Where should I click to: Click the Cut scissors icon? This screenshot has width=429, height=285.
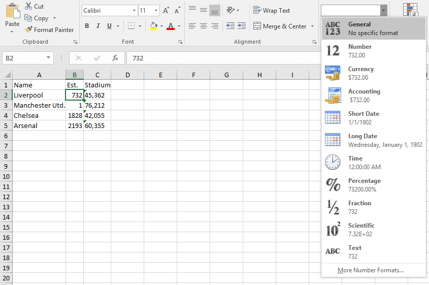tap(28, 6)
